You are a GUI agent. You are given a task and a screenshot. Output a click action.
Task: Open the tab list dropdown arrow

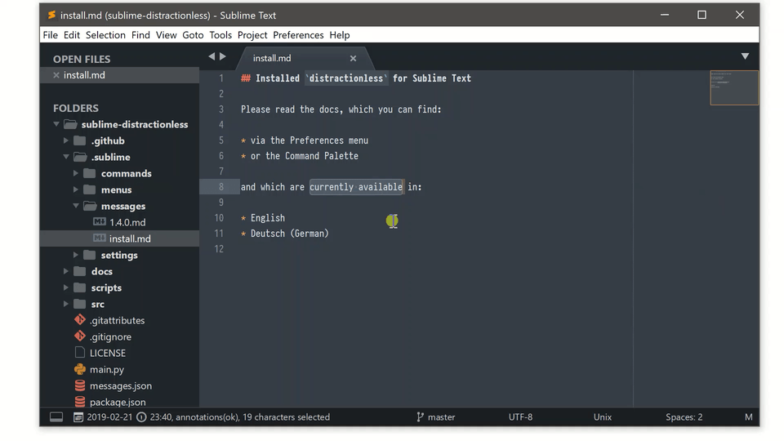(x=745, y=56)
